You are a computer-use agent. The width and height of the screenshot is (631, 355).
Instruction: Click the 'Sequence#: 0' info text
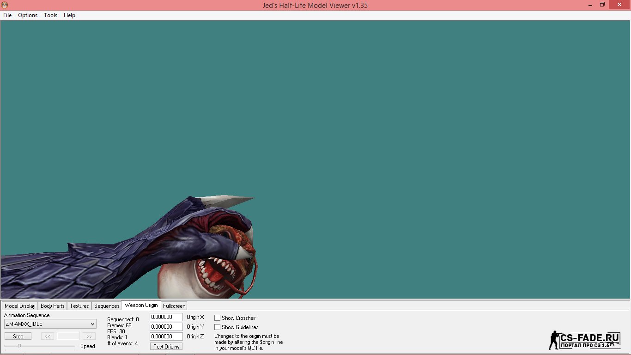[x=123, y=319]
